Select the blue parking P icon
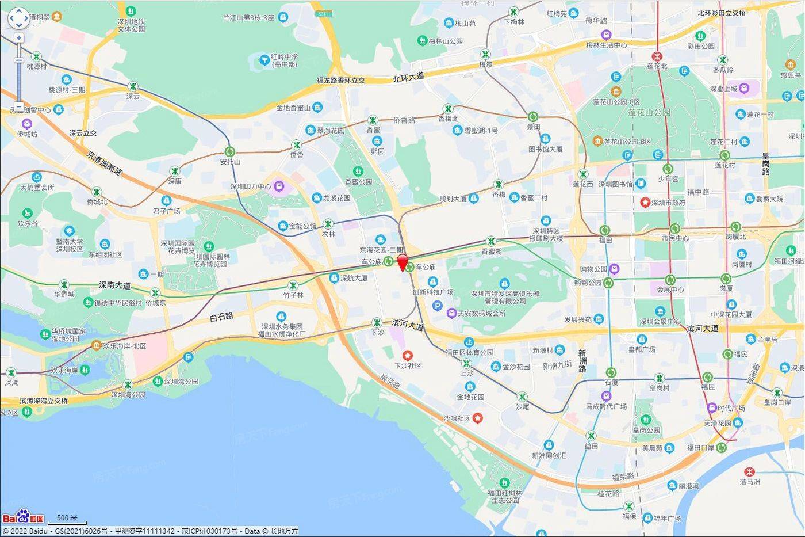Image resolution: width=805 pixels, height=537 pixels. (x=437, y=306)
